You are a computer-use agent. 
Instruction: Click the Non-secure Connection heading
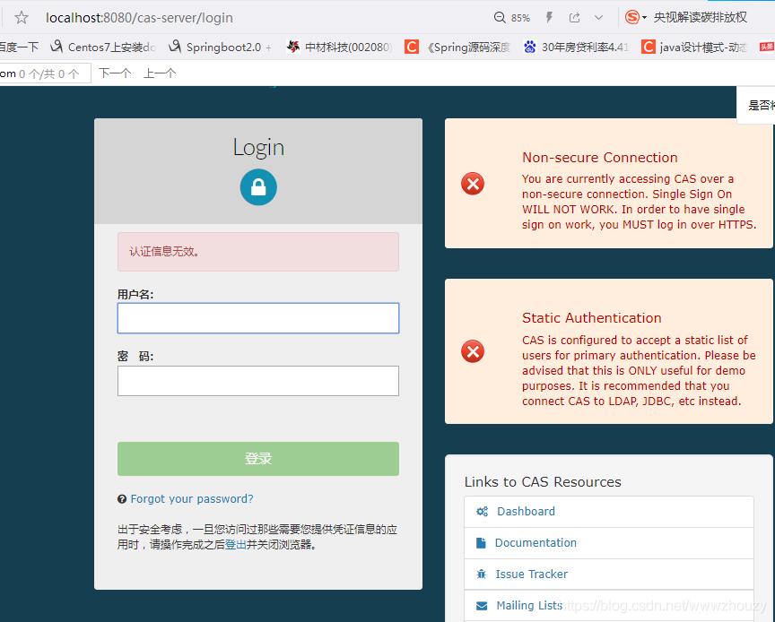click(599, 158)
